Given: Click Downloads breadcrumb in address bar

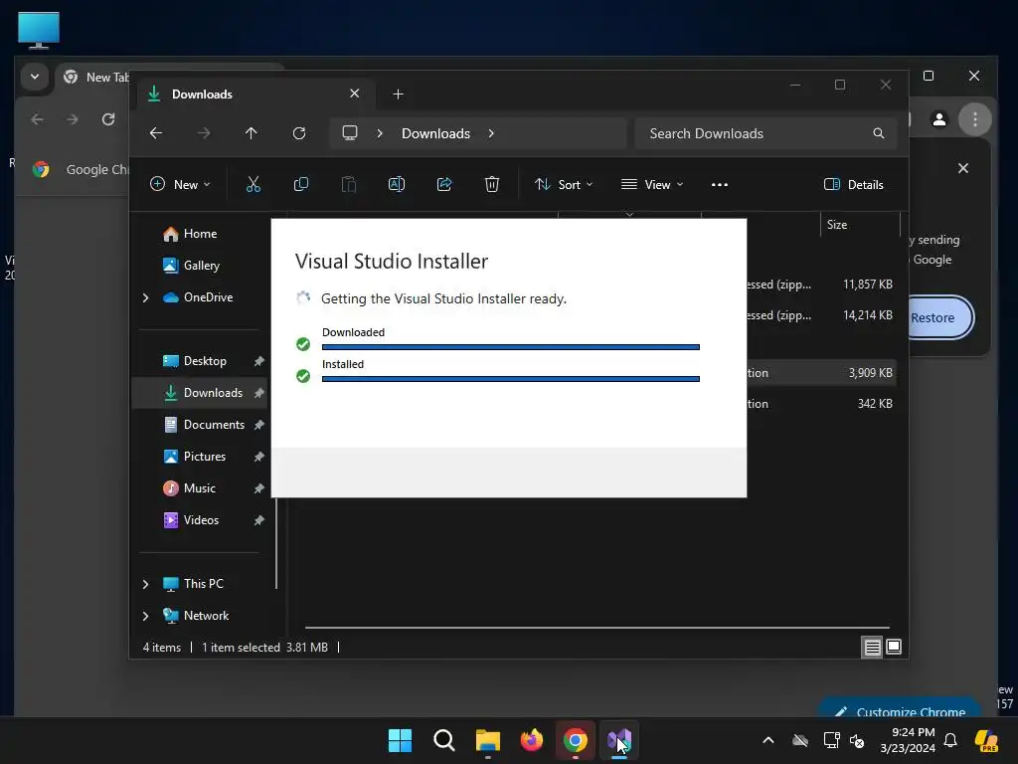Looking at the screenshot, I should [x=435, y=133].
